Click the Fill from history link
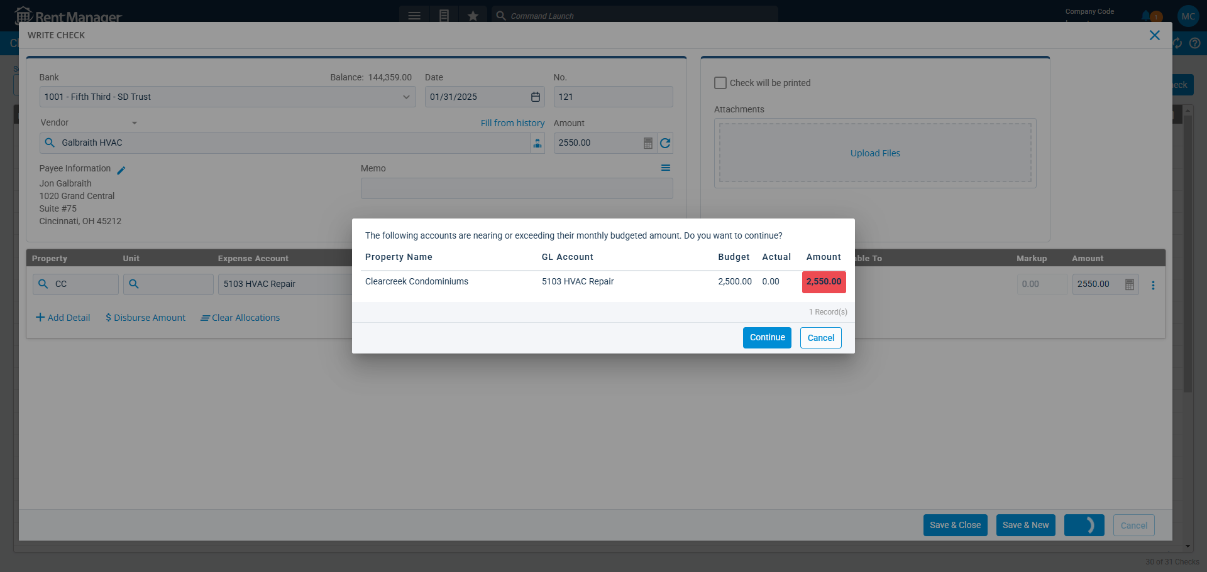 point(512,123)
